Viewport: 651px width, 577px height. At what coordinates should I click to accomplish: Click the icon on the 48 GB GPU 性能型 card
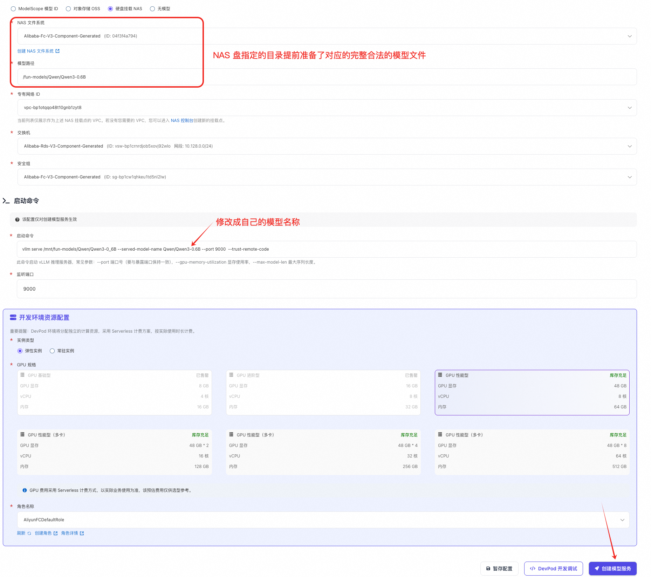coord(440,375)
